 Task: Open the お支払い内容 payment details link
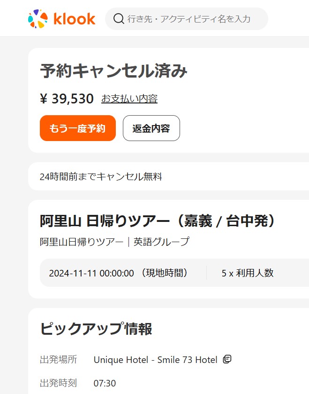tap(129, 99)
